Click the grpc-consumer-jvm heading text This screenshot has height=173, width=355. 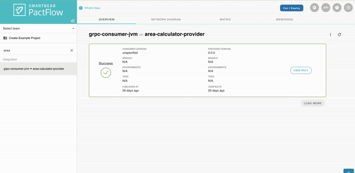(x=113, y=34)
